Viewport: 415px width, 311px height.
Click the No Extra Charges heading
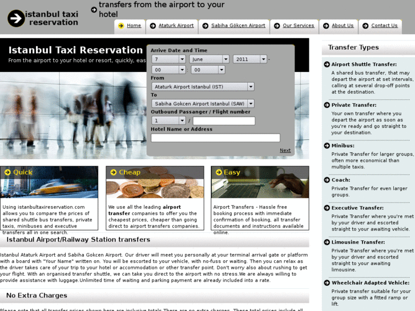click(x=37, y=296)
